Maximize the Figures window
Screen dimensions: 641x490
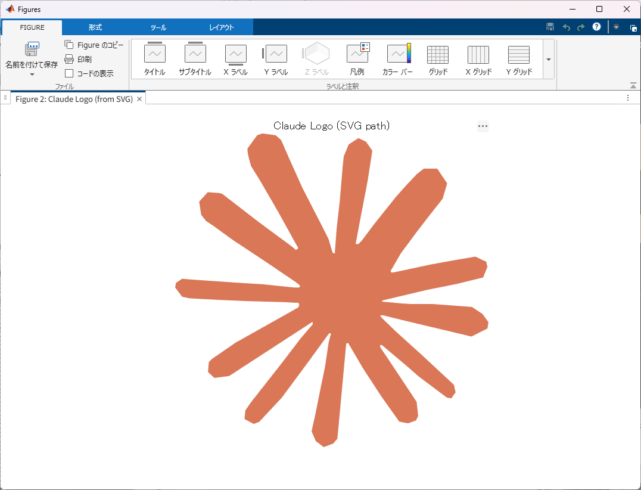click(x=599, y=9)
